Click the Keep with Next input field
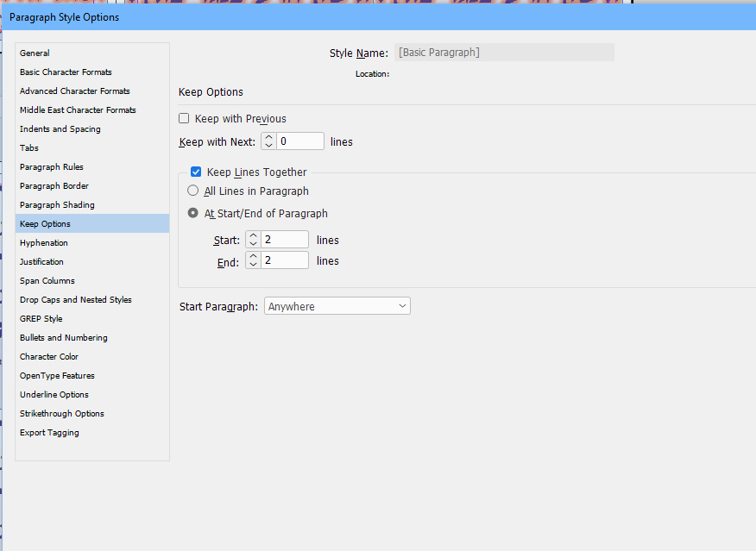This screenshot has height=551, width=756. tap(299, 141)
